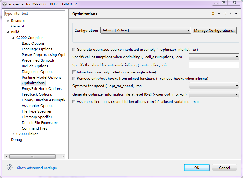Toggle Assume called funcs create hidden aliases

pyautogui.click(x=74, y=102)
